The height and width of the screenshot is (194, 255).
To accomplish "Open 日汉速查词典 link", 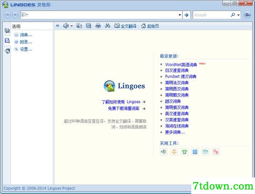I will (x=177, y=70).
